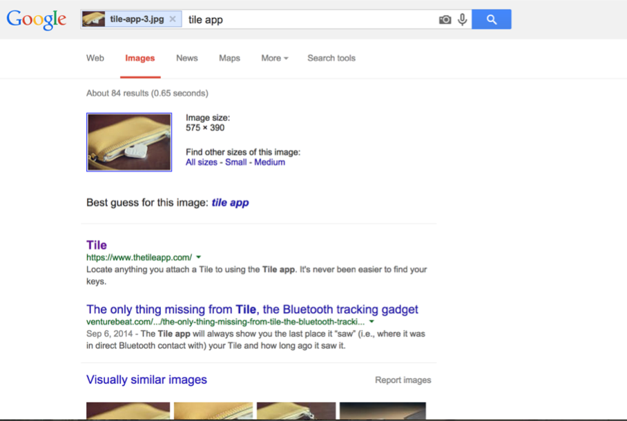Click the "Find other sizes of this image:" label
Viewport: 627px width, 421px height.
[243, 153]
